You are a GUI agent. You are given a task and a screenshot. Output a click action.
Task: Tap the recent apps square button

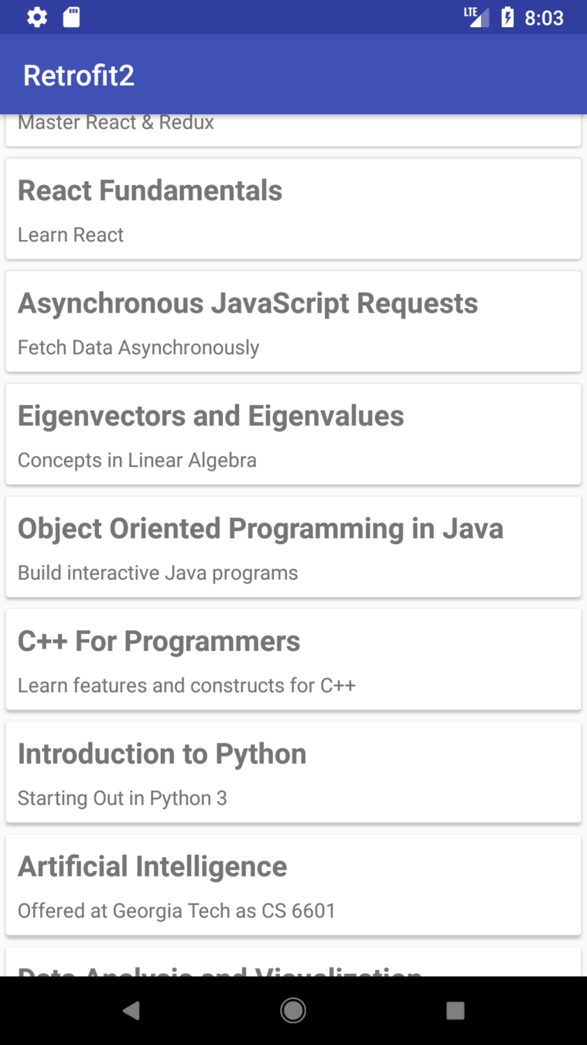[x=456, y=1010]
